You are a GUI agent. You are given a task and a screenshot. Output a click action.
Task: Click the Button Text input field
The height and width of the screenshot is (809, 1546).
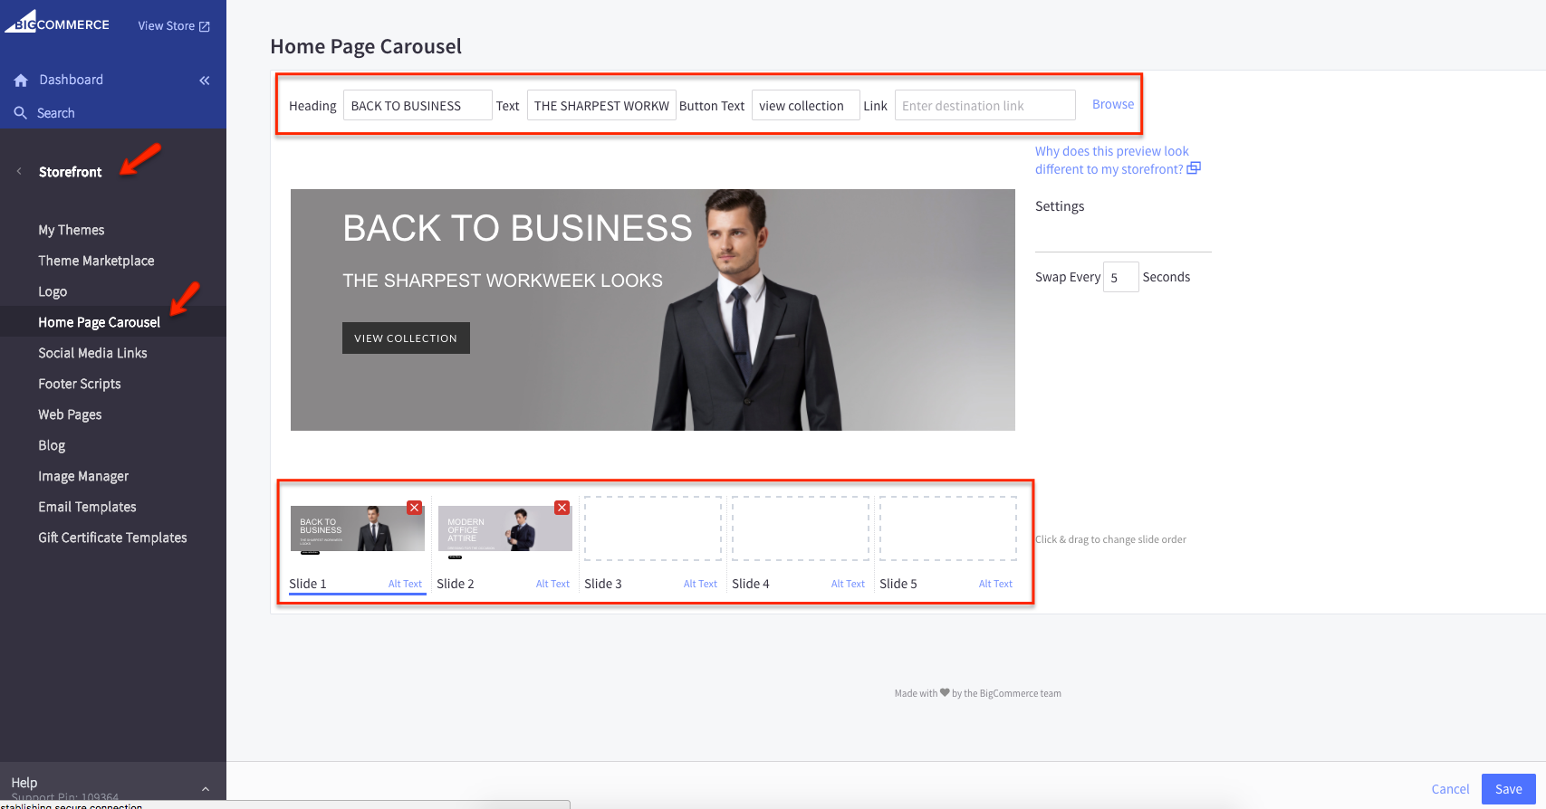(x=806, y=105)
